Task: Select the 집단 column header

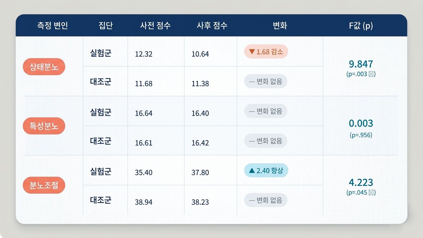Action: pyautogui.click(x=106, y=25)
